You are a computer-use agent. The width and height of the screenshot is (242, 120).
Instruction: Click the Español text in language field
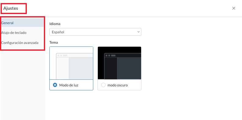point(58,32)
